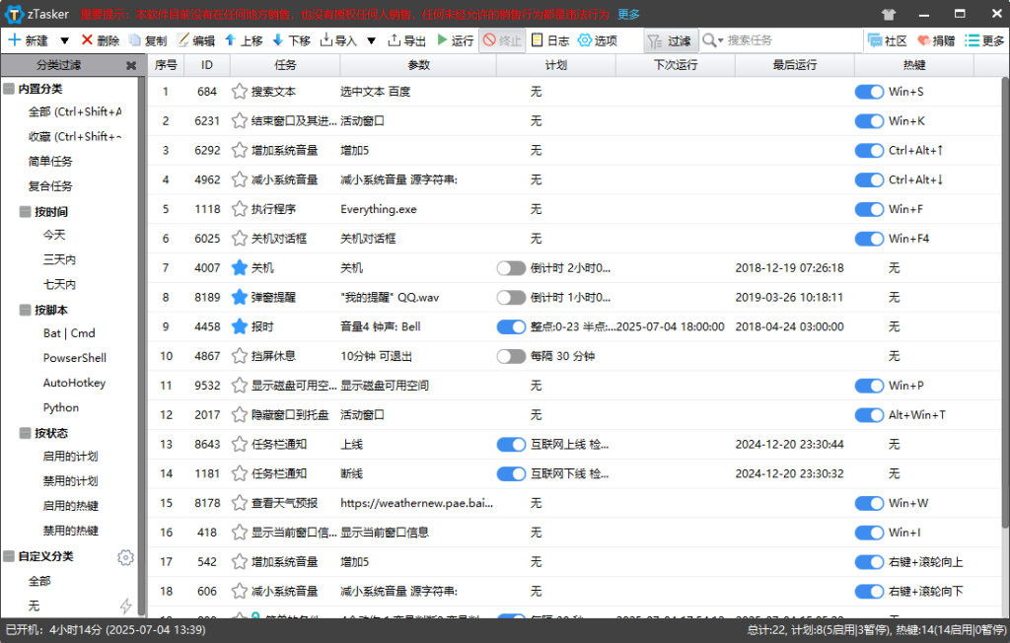Viewport: 1010px width, 643px height.
Task: Click the 运行 (run) green play icon
Action: tap(443, 40)
